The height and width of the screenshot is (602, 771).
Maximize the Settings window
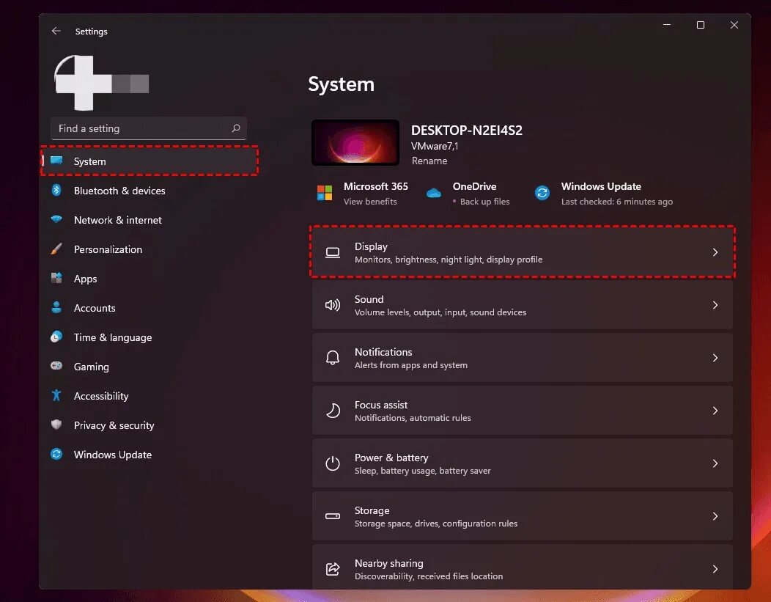click(x=701, y=25)
